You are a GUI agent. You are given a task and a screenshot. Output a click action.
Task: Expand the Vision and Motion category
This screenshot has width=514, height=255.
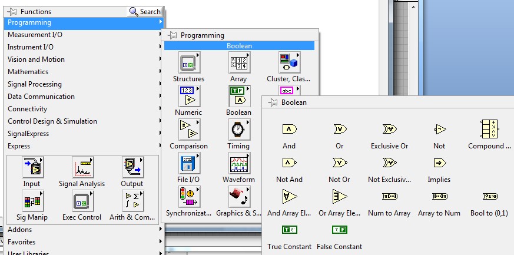84,59
